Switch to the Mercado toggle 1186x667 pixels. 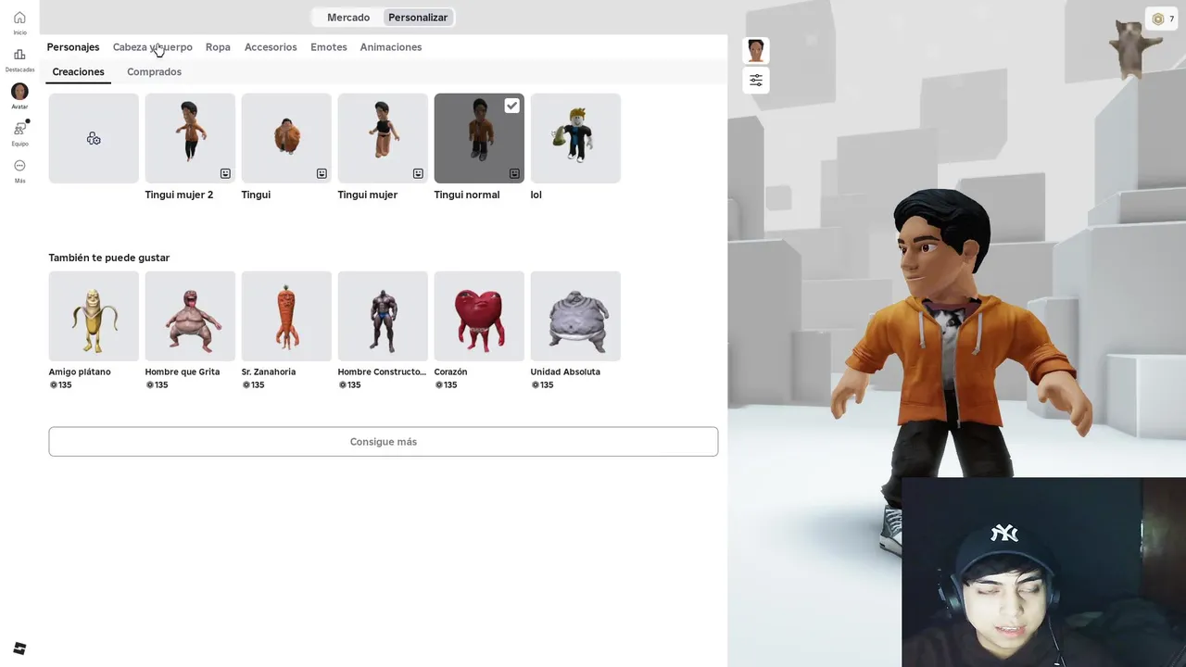[348, 18]
